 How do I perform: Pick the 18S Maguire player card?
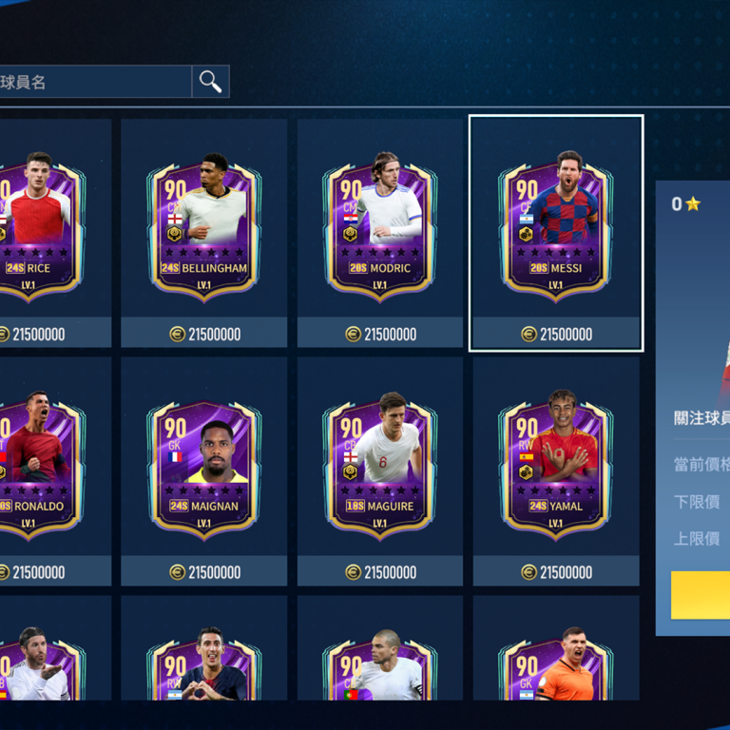point(380,468)
